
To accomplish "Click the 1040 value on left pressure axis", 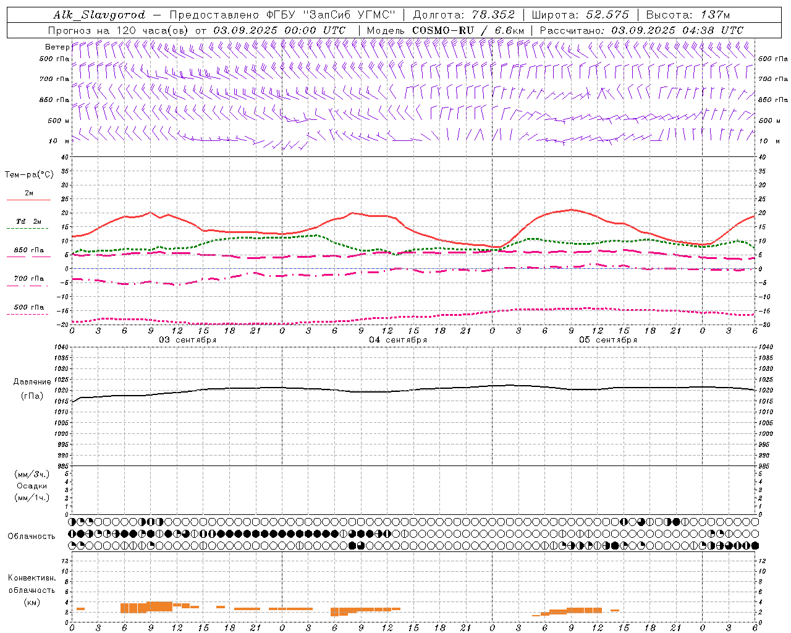I will pos(61,347).
